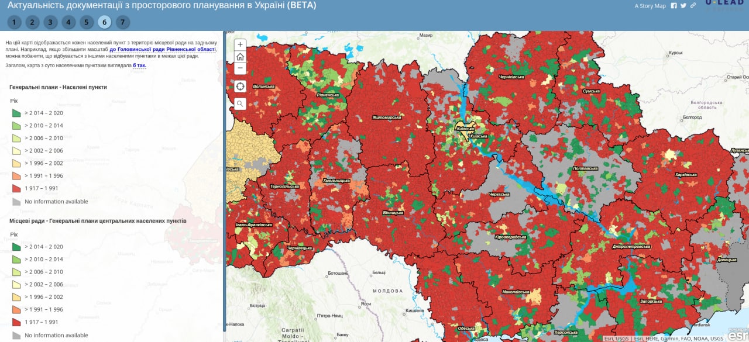Click the Тернопільська region label
The width and height of the screenshot is (749, 342).
tap(283, 186)
